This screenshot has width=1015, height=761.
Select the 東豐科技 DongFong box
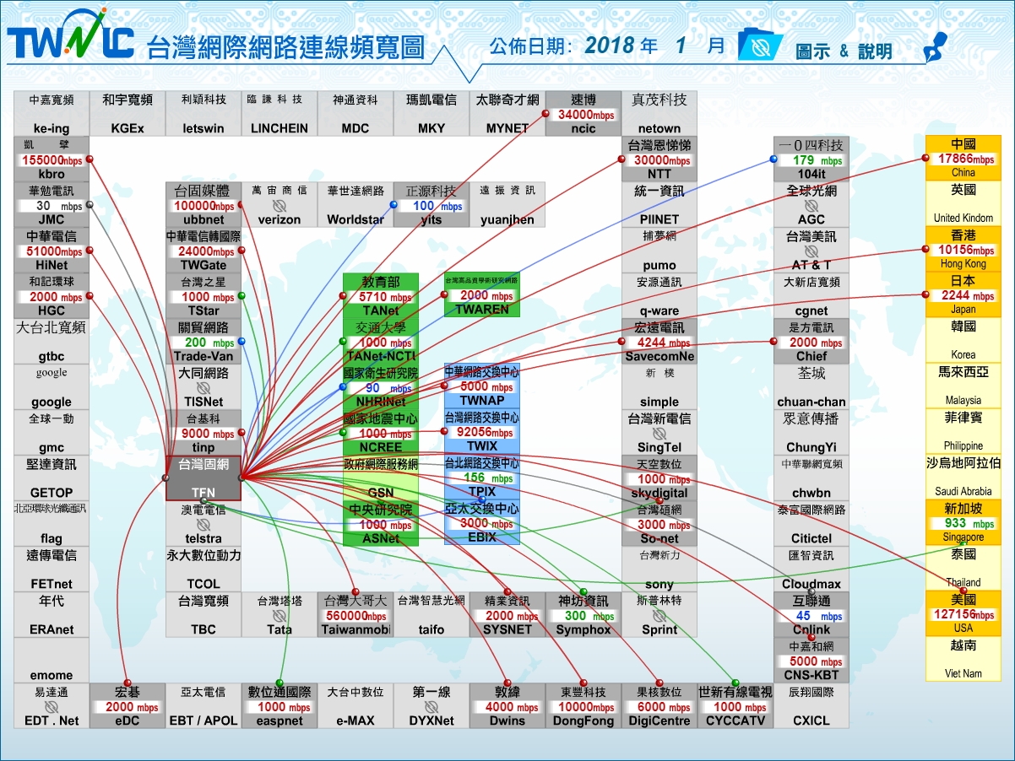[x=583, y=705]
